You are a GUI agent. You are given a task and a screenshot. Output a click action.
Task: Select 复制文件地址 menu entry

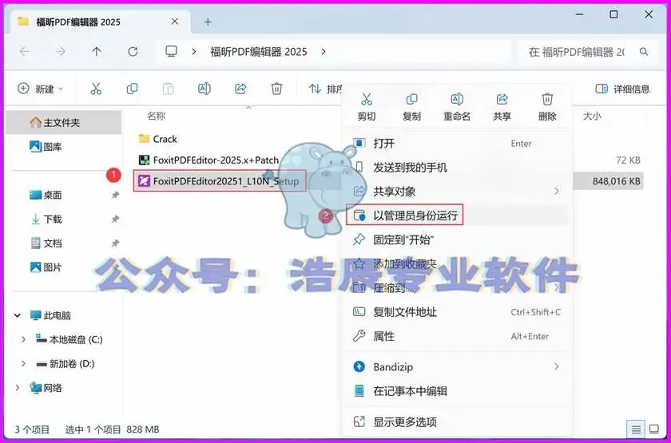(457, 312)
